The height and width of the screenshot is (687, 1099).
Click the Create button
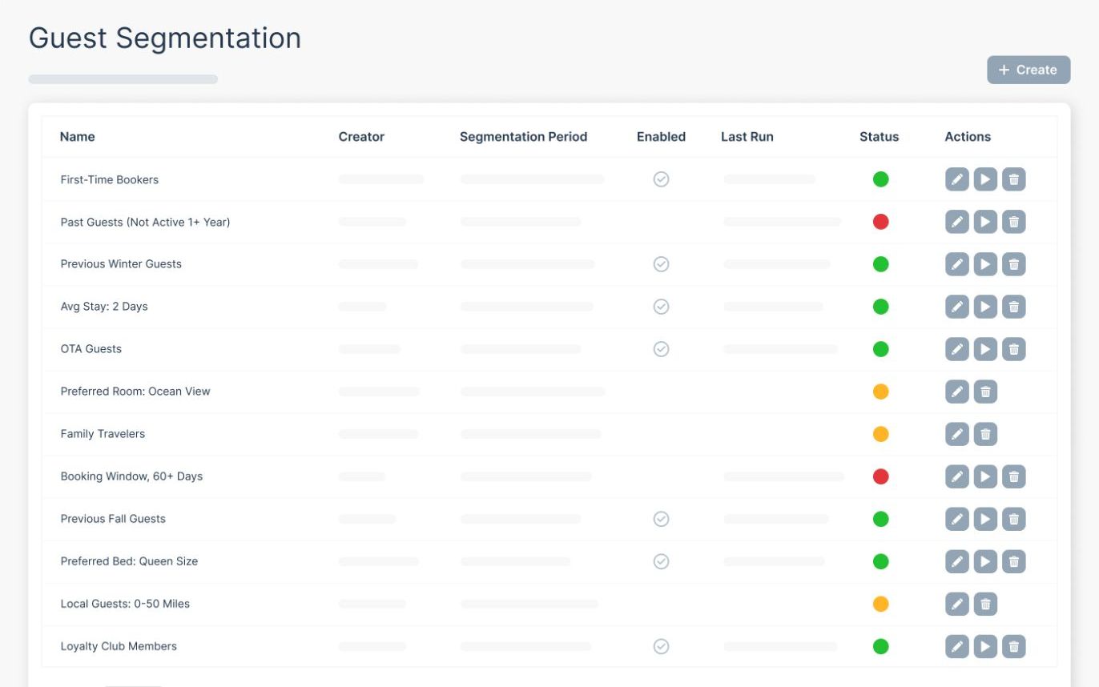pos(1029,70)
